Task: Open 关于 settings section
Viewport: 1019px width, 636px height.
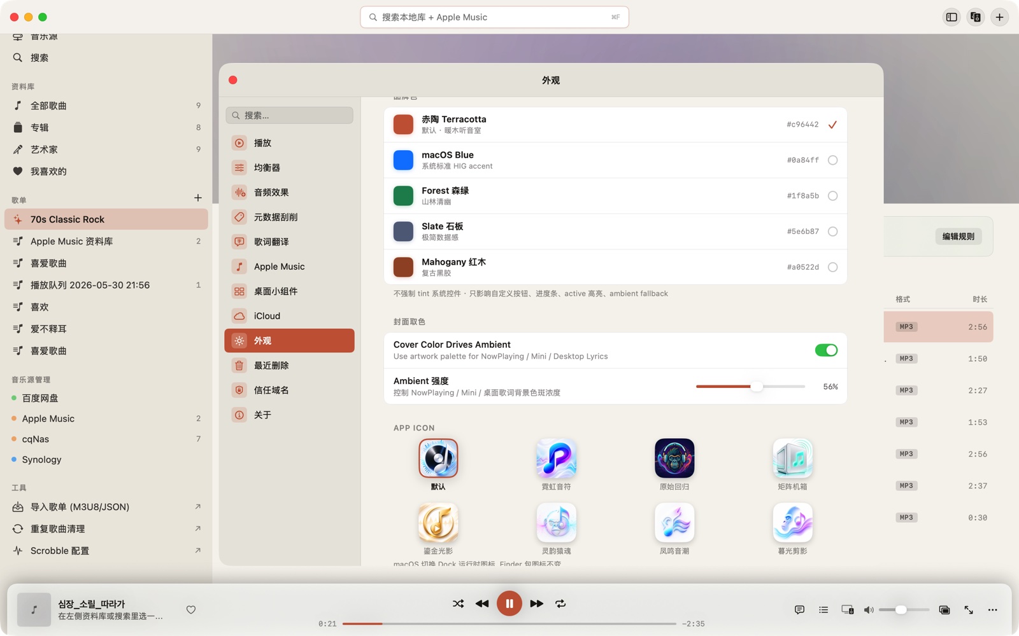Action: (290, 415)
